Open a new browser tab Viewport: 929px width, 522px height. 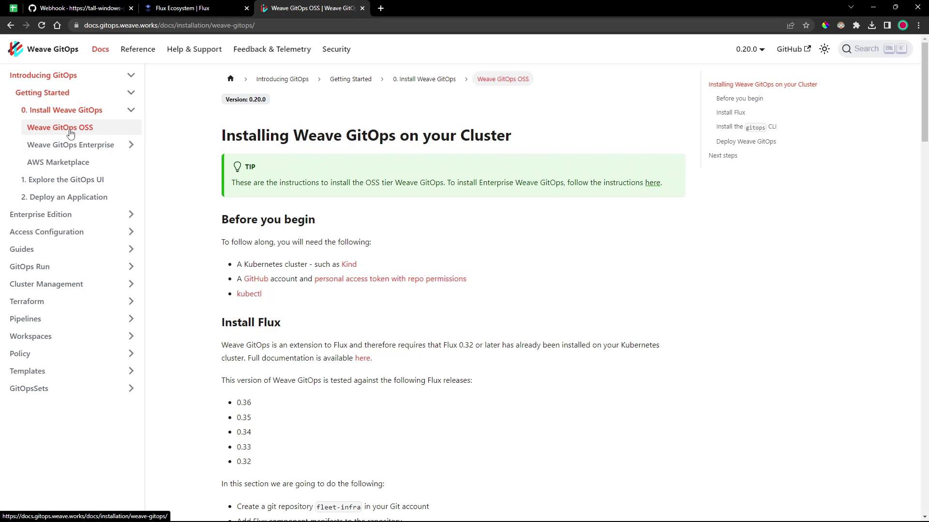click(381, 8)
